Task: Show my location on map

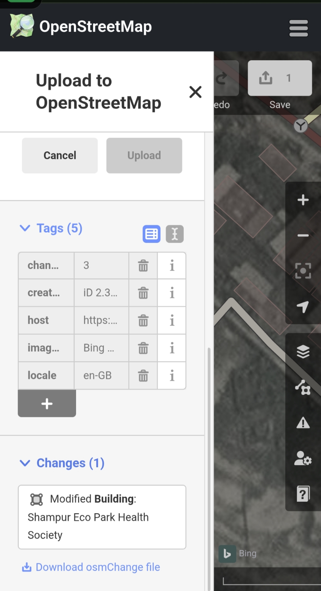Action: tap(303, 306)
